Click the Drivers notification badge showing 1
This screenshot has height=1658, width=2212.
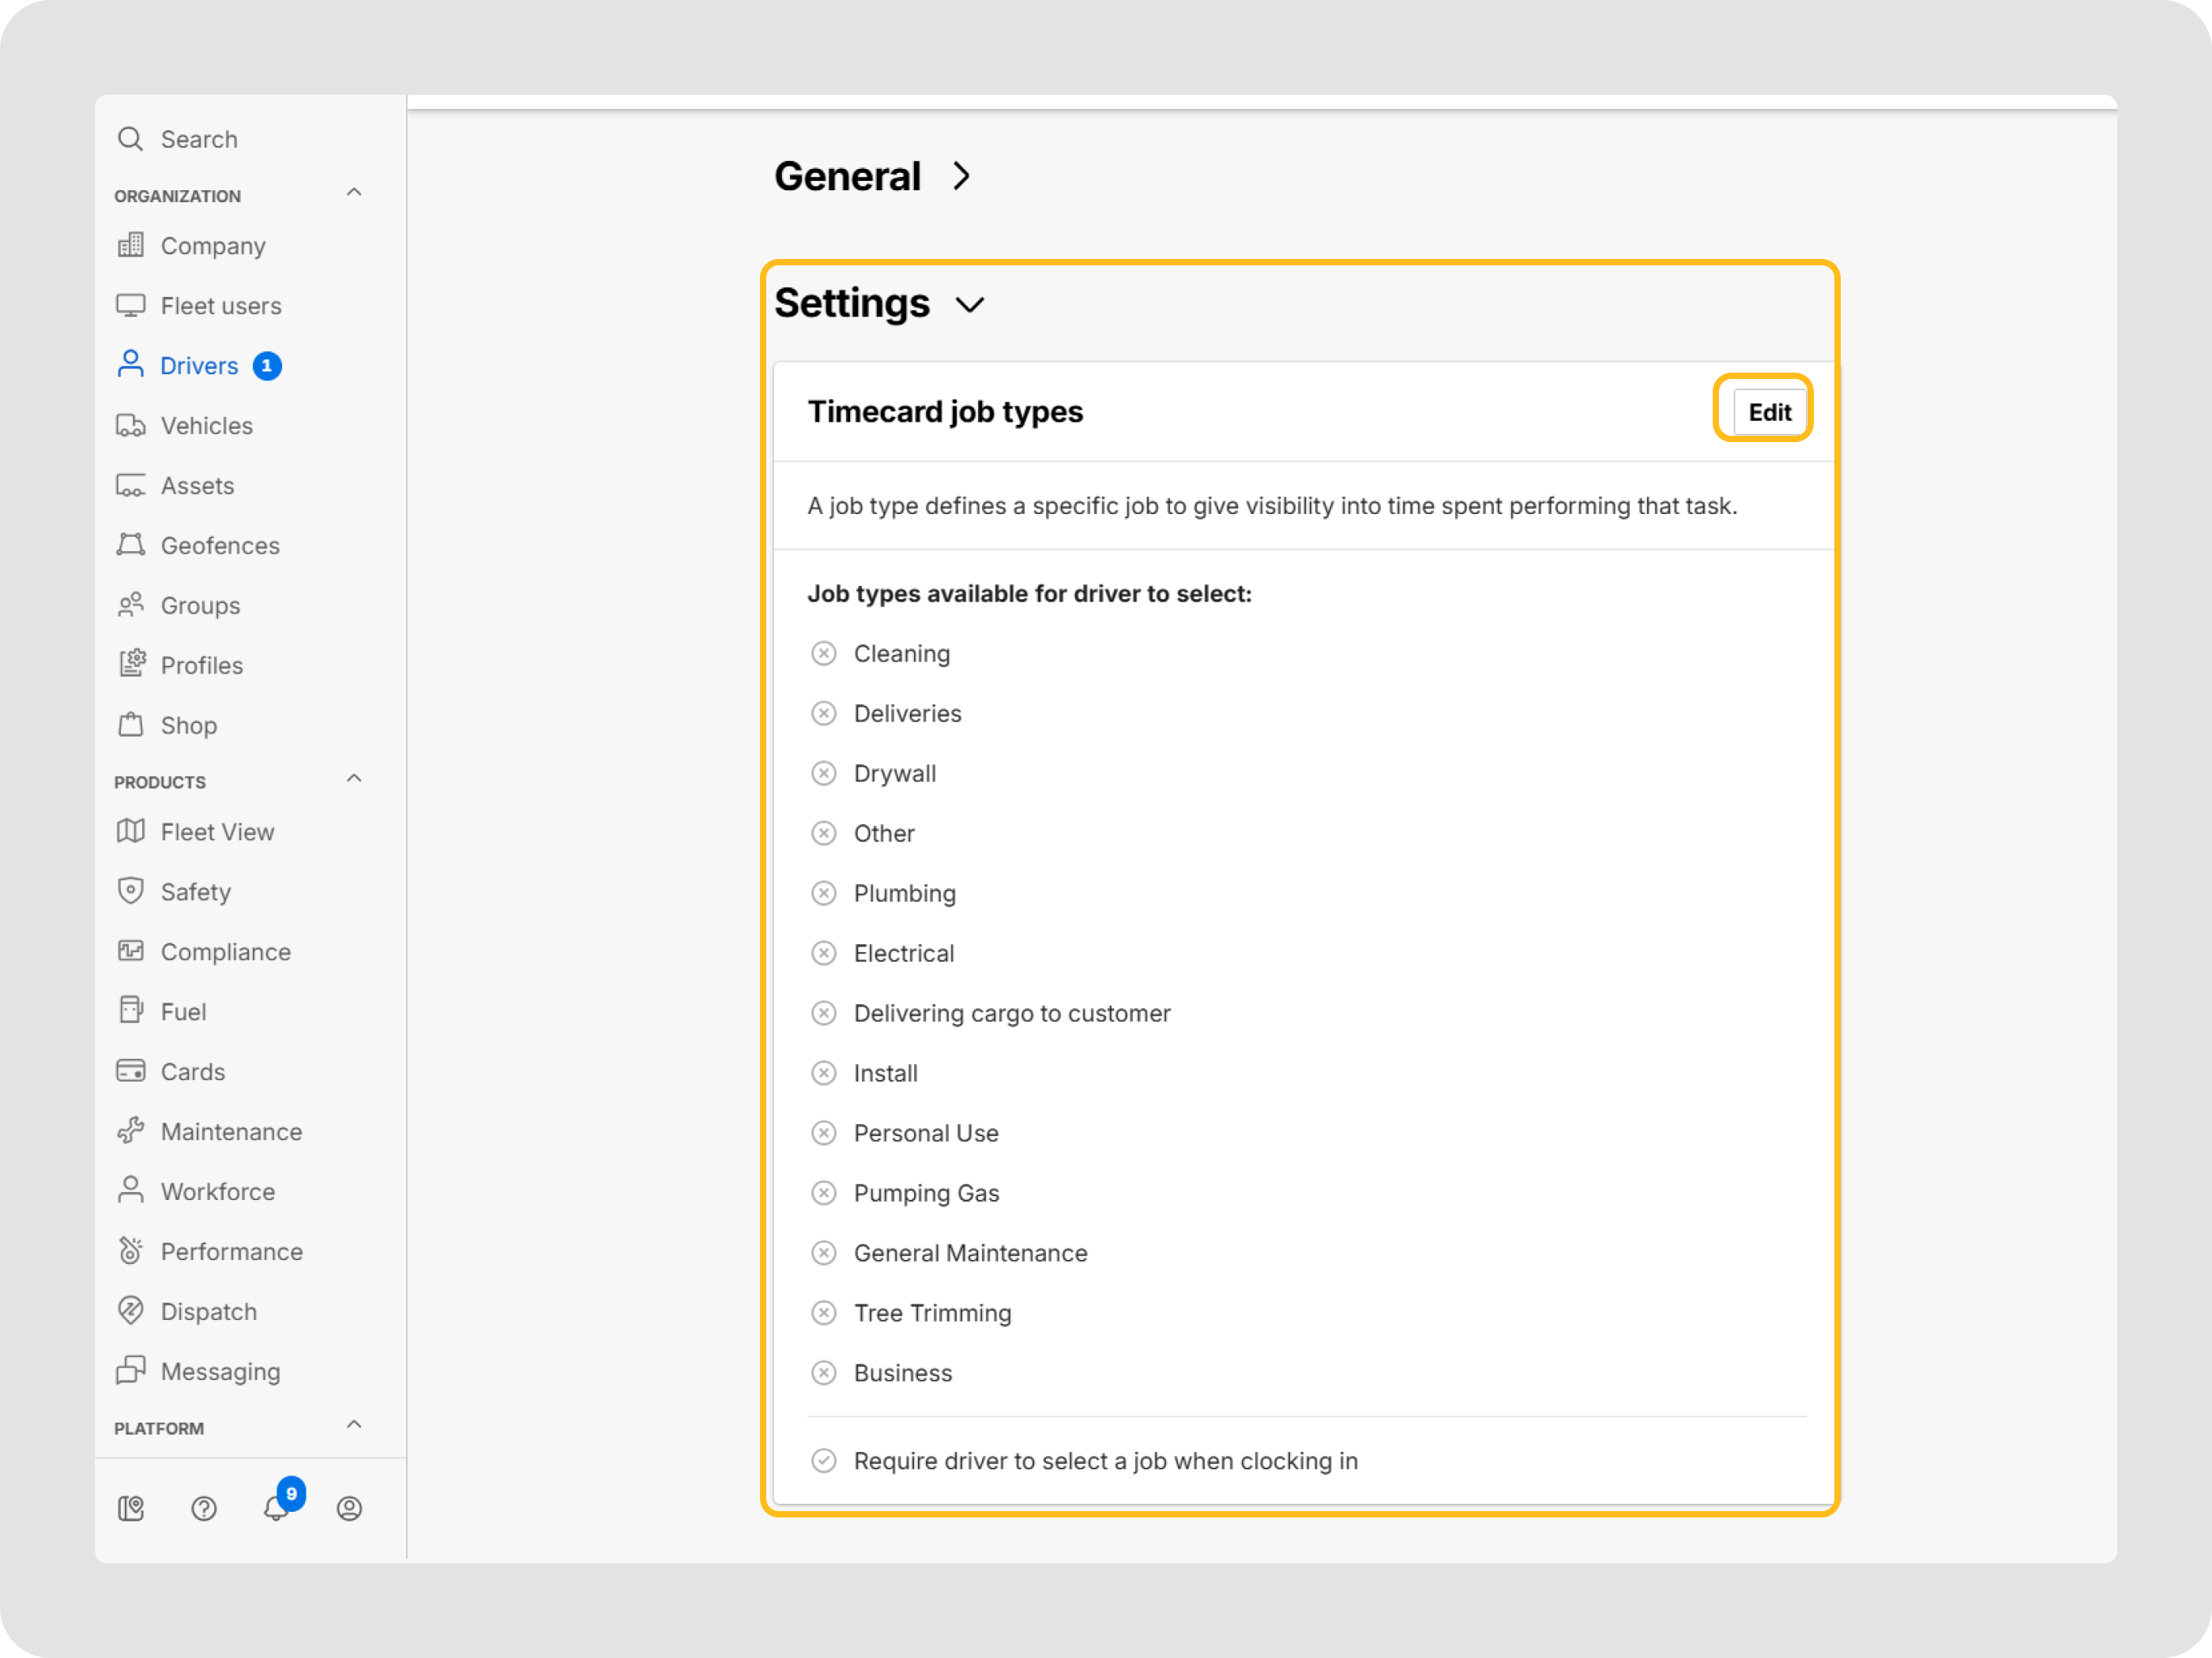(267, 366)
